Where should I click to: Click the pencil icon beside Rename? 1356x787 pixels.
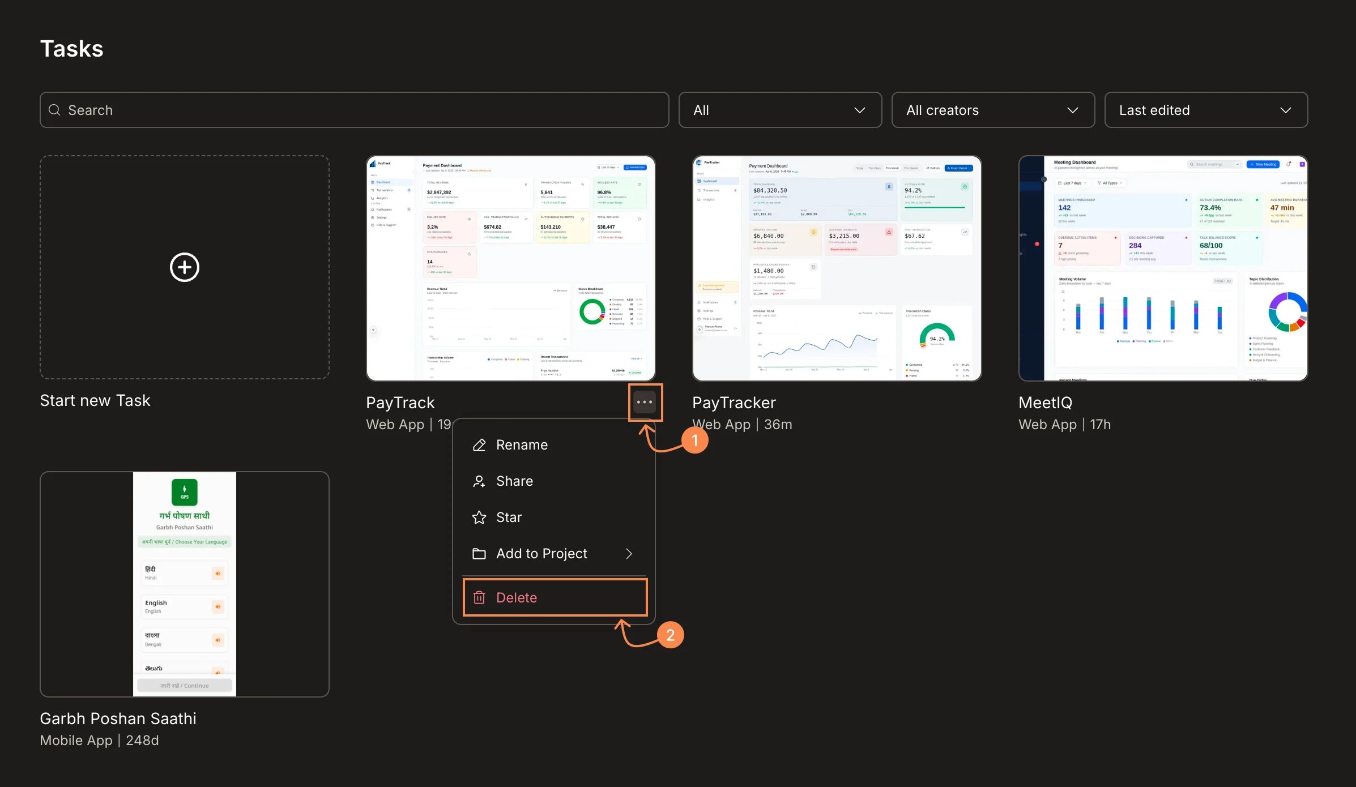click(x=479, y=445)
